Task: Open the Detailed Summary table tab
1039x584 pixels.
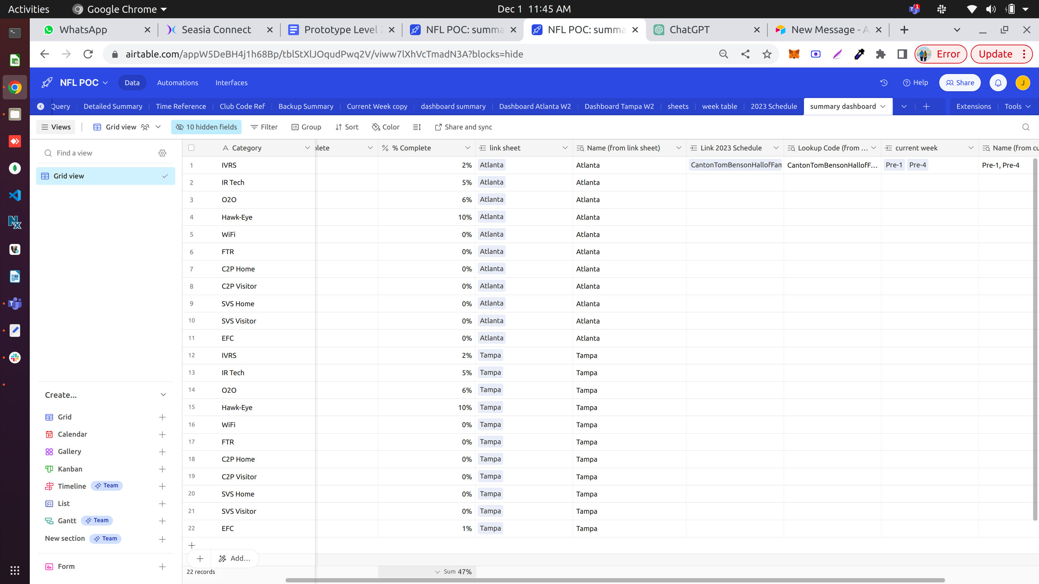Action: tap(113, 106)
